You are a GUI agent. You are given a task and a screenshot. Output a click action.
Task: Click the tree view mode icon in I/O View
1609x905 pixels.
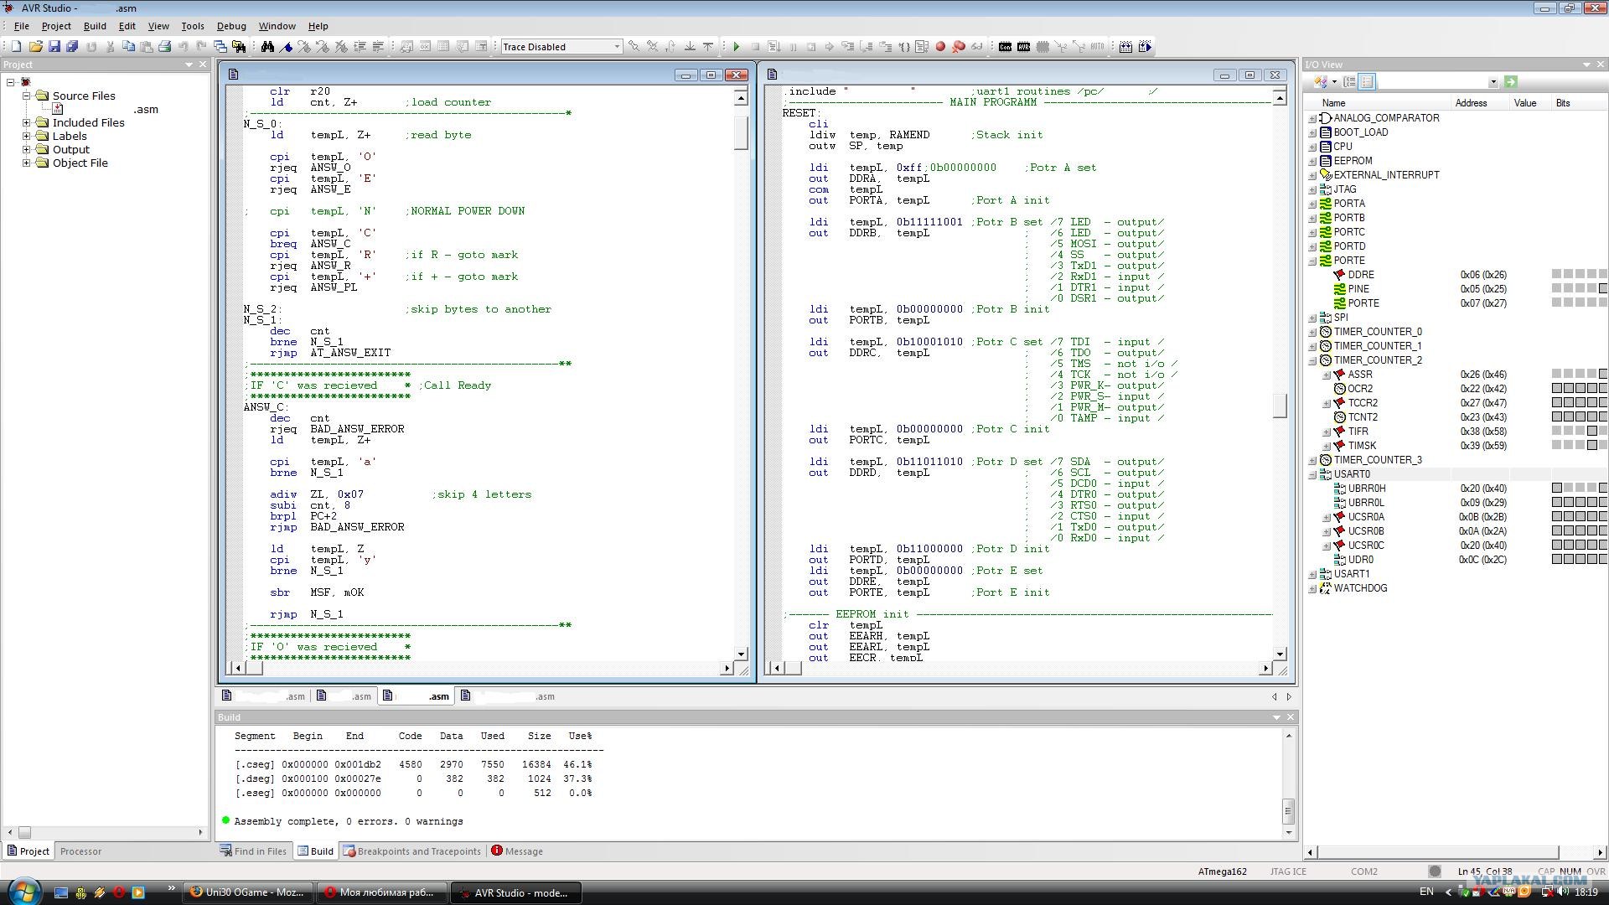pos(1349,82)
